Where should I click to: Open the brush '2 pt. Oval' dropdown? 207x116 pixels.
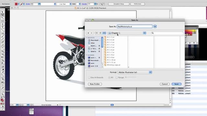pos(71,4)
